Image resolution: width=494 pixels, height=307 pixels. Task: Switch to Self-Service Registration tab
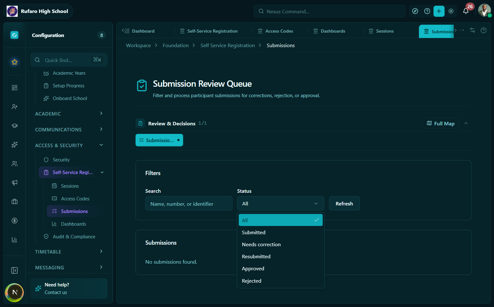(x=209, y=31)
